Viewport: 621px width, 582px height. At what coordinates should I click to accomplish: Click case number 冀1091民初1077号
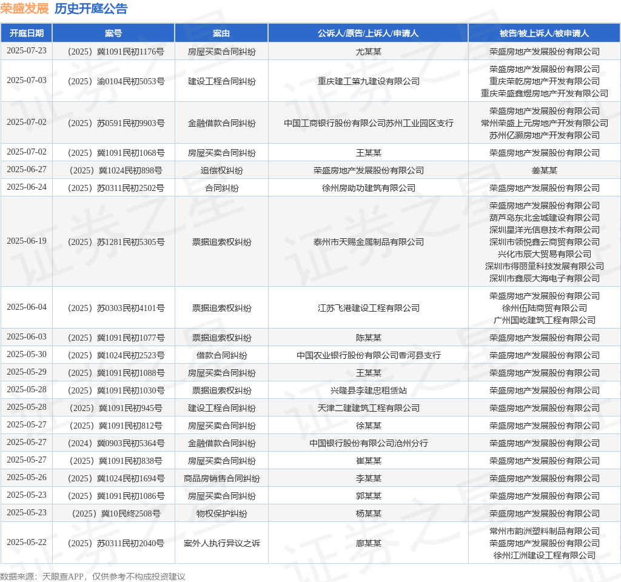pos(116,338)
